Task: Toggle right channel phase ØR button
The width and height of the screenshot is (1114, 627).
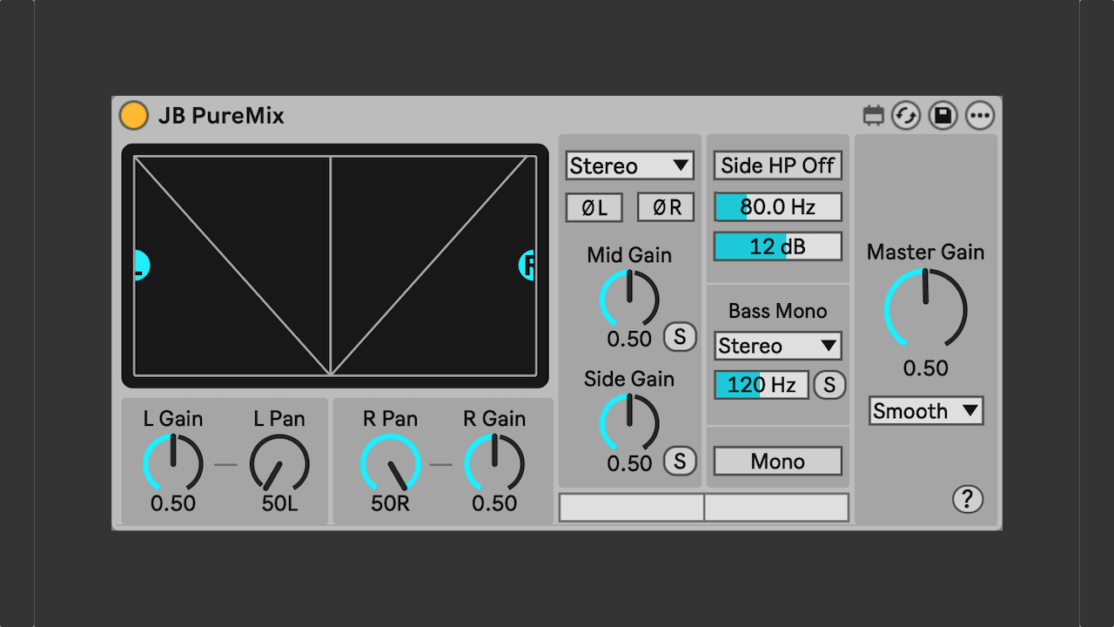Action: (x=666, y=207)
